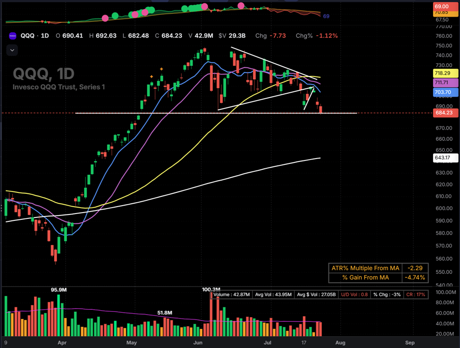Click the % Chg : -3% cell
The image size is (460, 348).
pyautogui.click(x=387, y=294)
